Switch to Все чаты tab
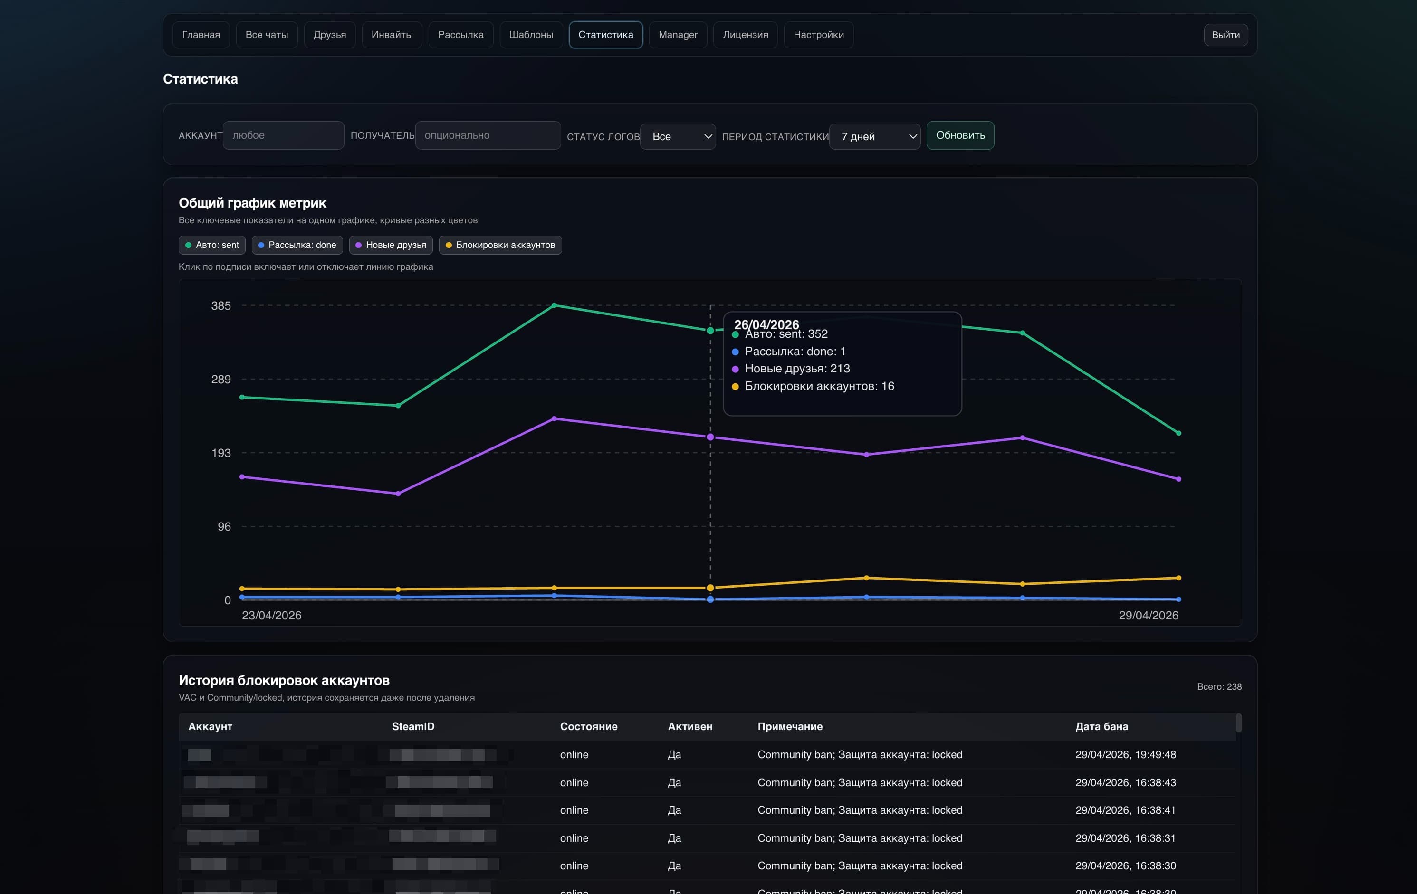1417x894 pixels. (x=267, y=35)
